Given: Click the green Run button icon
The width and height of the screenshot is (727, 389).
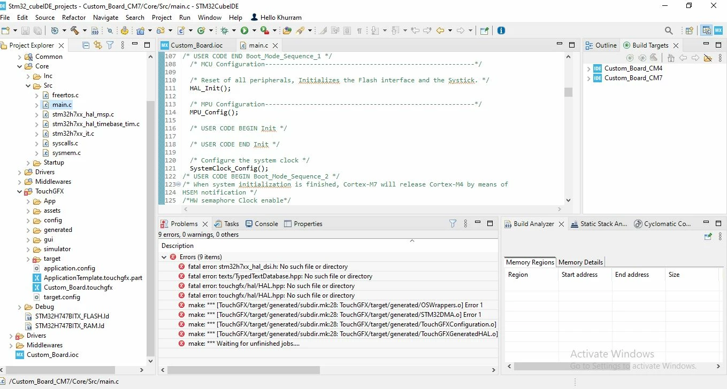Looking at the screenshot, I should (244, 30).
